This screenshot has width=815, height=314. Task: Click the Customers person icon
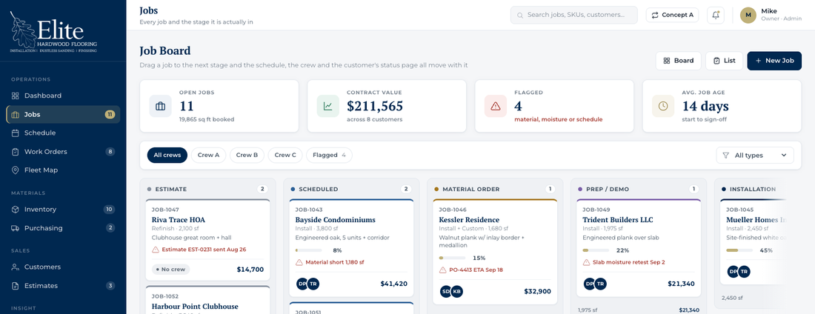(x=15, y=267)
